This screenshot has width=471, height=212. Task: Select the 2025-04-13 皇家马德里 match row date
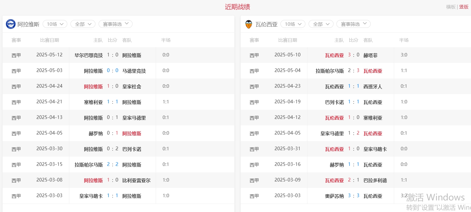(49, 118)
